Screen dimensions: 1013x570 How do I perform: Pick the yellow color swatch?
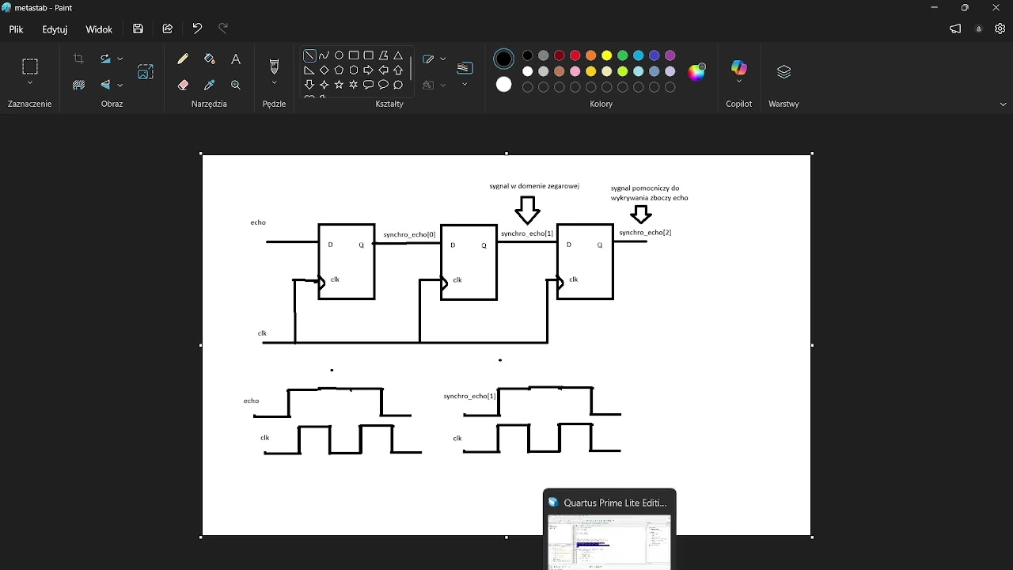click(x=608, y=55)
